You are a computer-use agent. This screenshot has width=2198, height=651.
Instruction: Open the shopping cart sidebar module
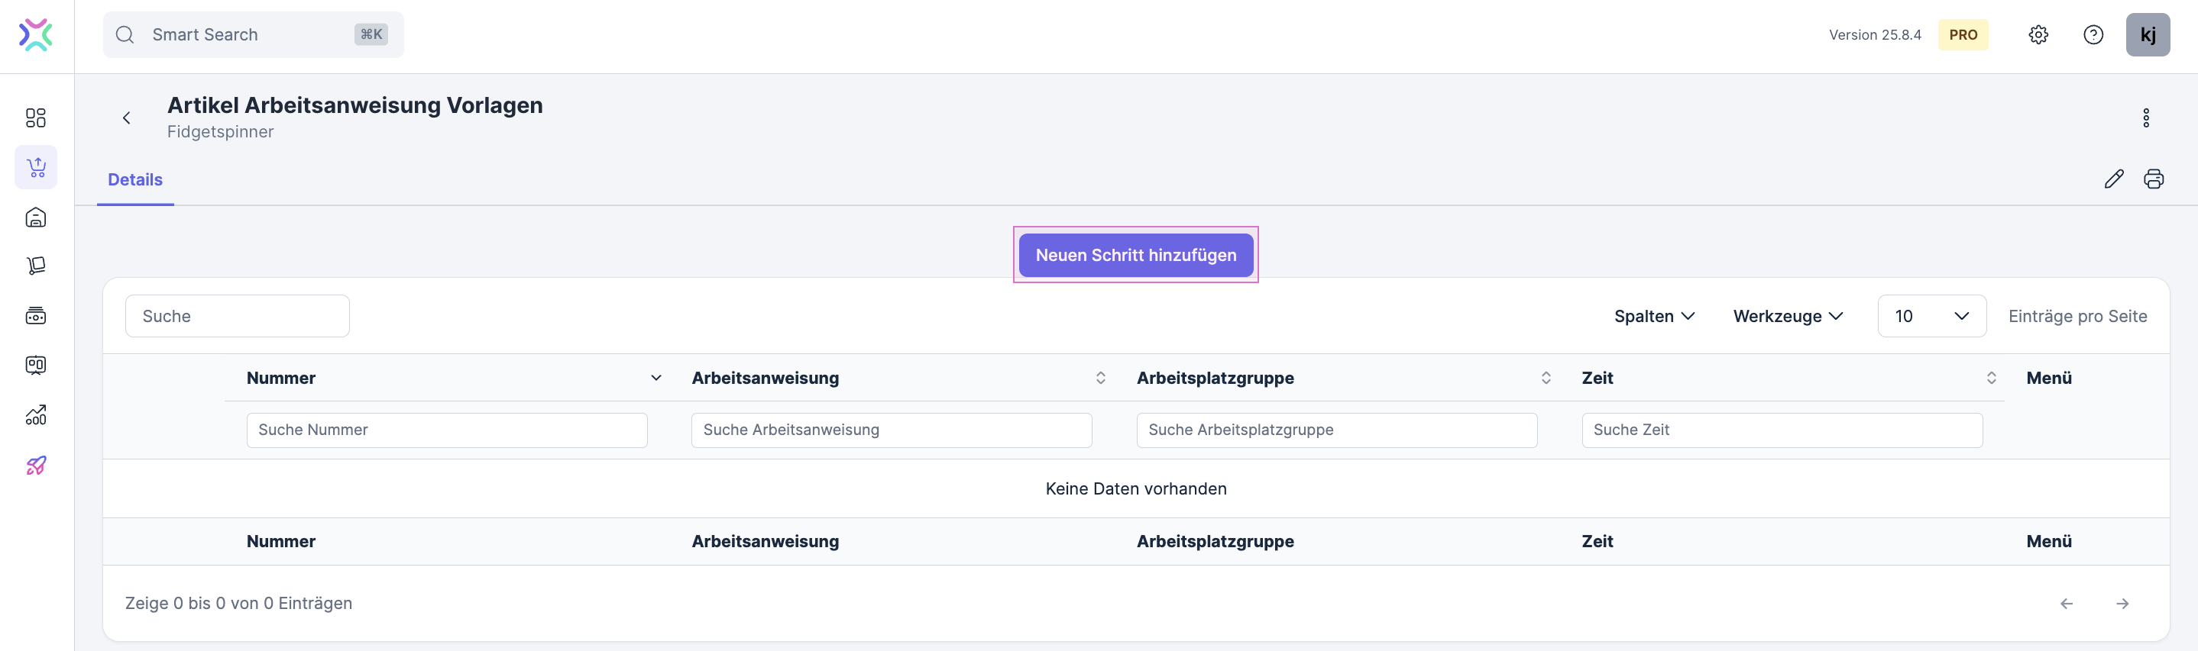(36, 167)
